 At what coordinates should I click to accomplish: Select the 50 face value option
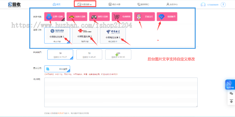[89, 55]
